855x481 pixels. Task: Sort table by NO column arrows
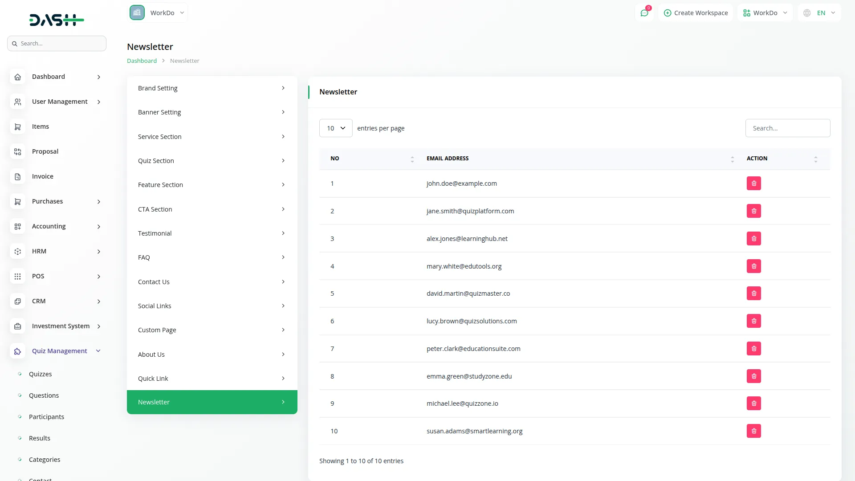(x=412, y=159)
